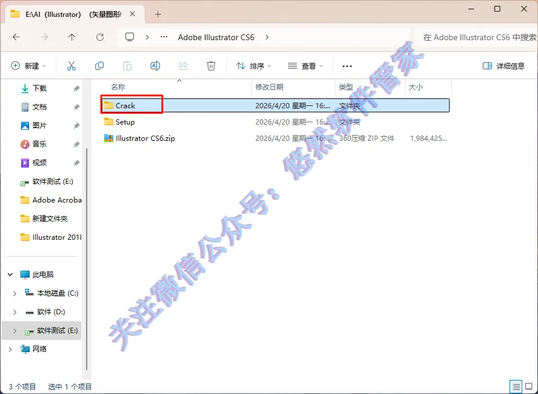
Task: Select the Illustrator CS6.zip archive icon
Action: (x=109, y=138)
